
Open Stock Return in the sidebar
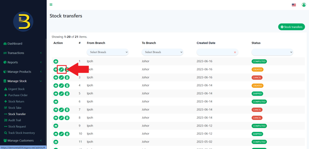(16, 101)
